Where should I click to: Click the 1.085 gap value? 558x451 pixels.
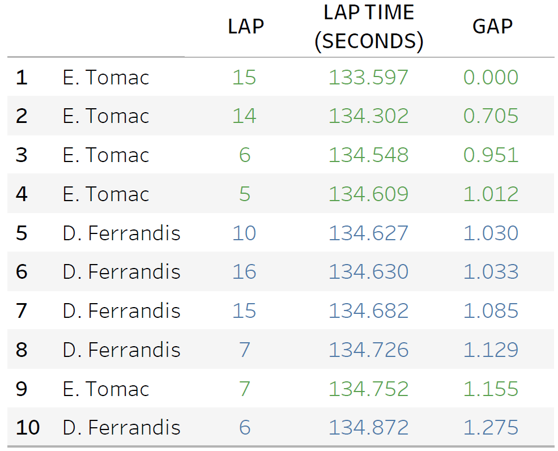[491, 311]
